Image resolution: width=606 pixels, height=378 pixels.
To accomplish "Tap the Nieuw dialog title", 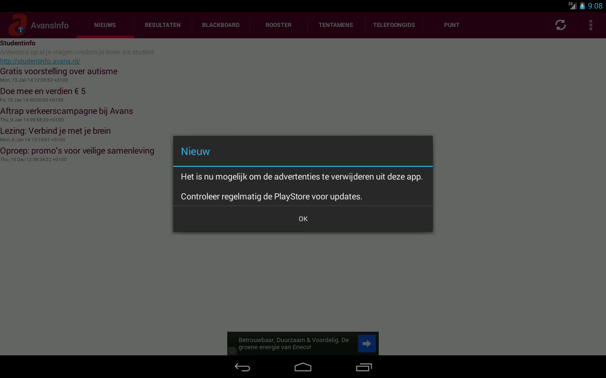I will tap(196, 151).
